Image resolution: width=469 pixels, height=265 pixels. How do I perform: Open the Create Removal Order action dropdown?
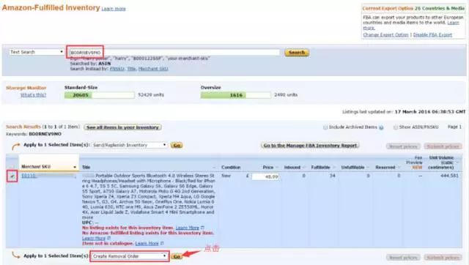[x=129, y=256]
